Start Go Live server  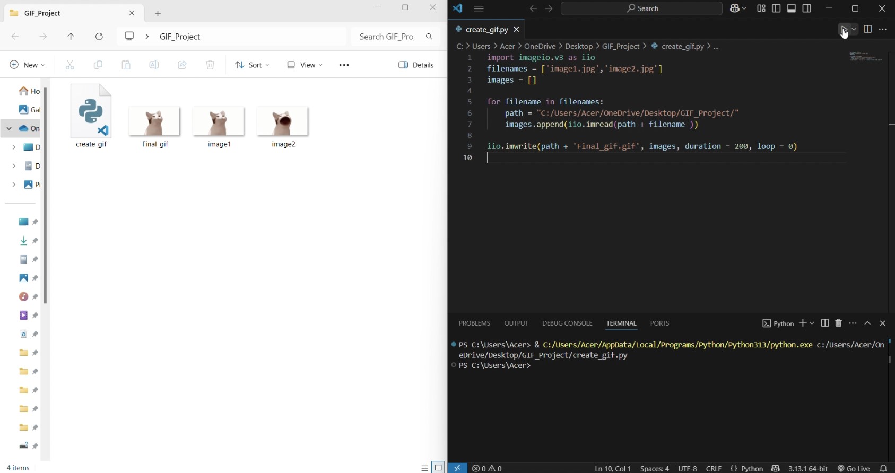[854, 468]
